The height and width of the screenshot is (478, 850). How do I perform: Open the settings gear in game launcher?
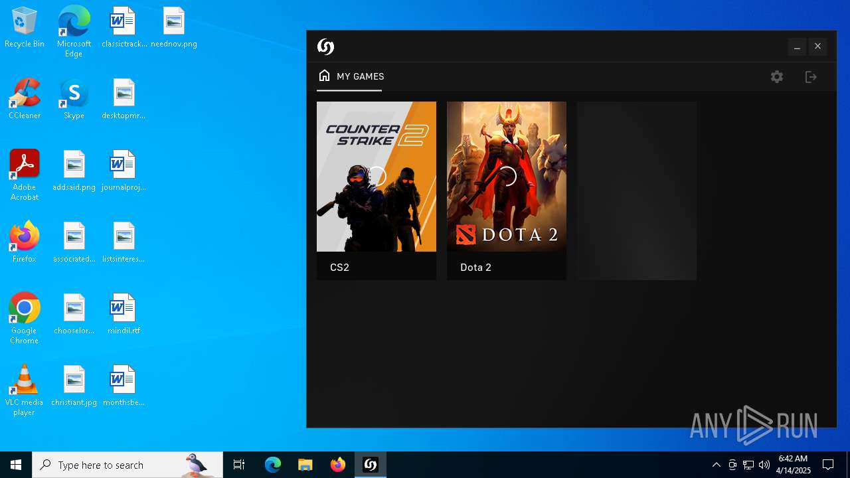[x=777, y=77]
